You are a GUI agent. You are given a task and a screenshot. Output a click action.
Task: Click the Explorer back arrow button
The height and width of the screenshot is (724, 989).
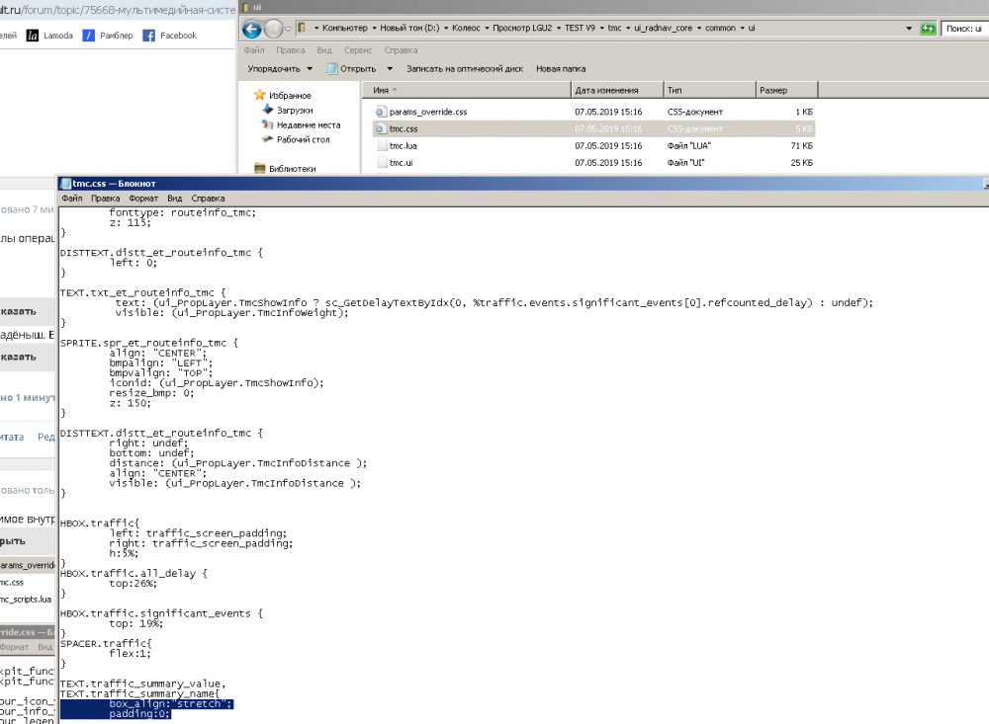click(251, 29)
